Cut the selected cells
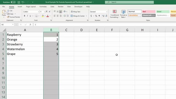Image resolution: width=176 pixels, height=99 pixels. point(10,10)
